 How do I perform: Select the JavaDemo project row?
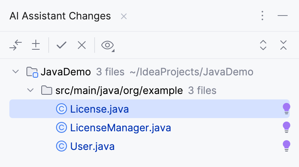coord(65,72)
